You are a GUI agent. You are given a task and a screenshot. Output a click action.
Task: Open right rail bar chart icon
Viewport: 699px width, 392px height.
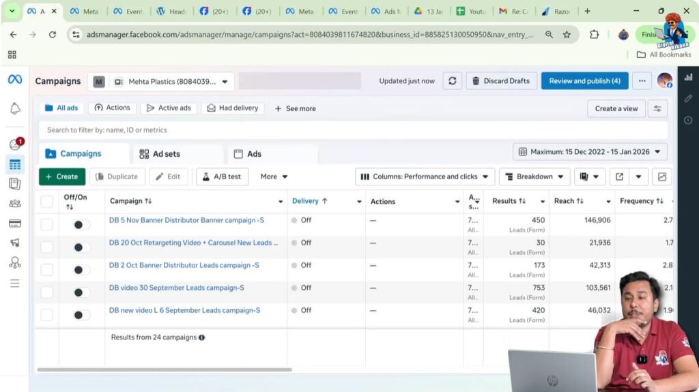click(688, 77)
